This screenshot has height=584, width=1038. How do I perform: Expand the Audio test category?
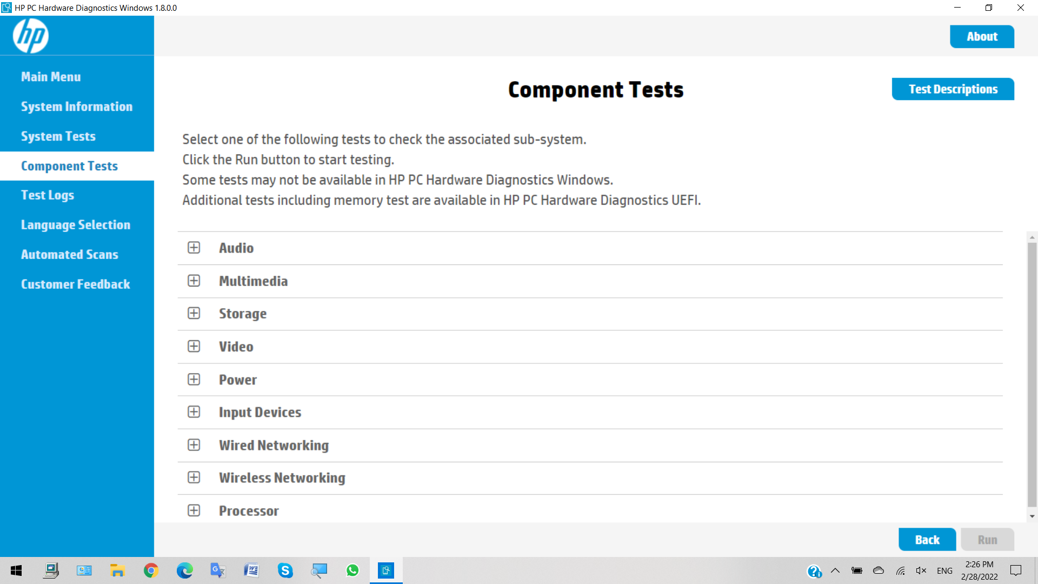(194, 248)
